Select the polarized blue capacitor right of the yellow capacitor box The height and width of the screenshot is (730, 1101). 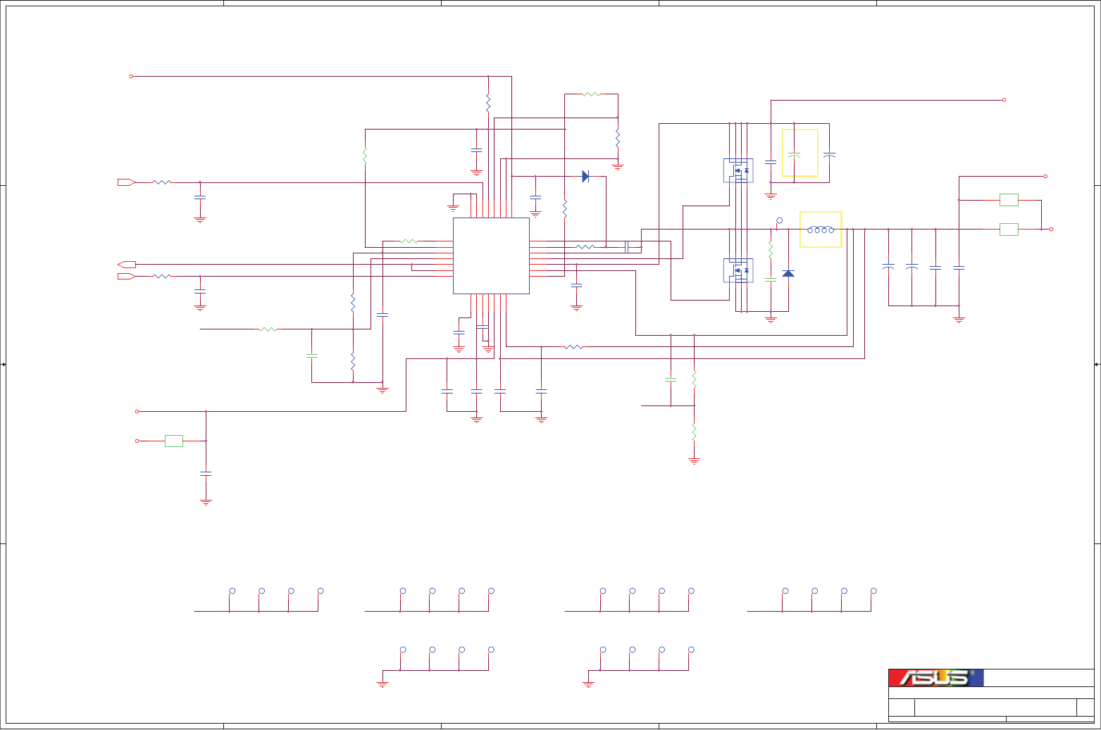point(829,154)
